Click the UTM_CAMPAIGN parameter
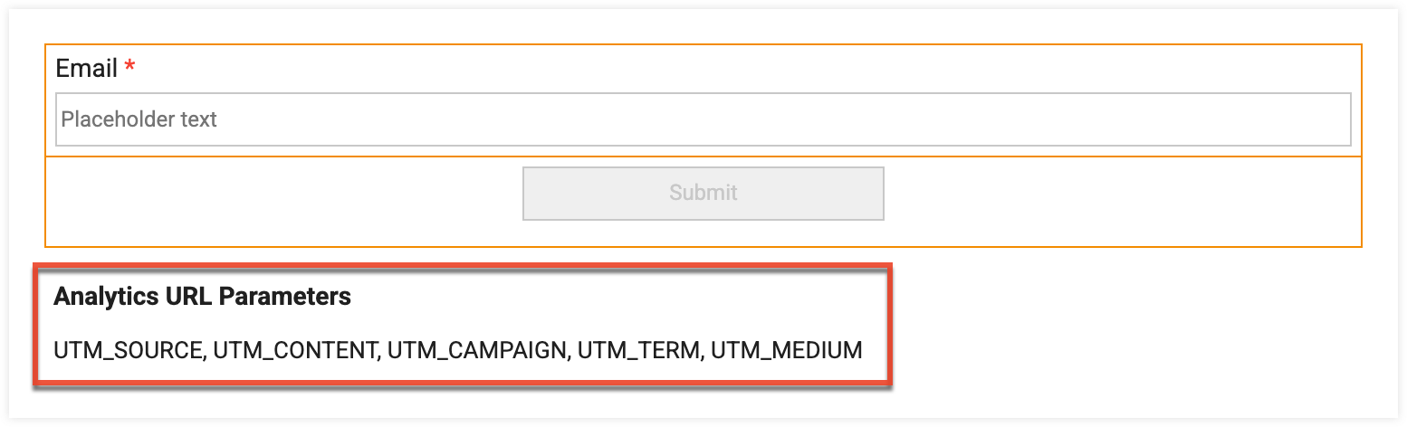This screenshot has width=1407, height=427. [476, 350]
